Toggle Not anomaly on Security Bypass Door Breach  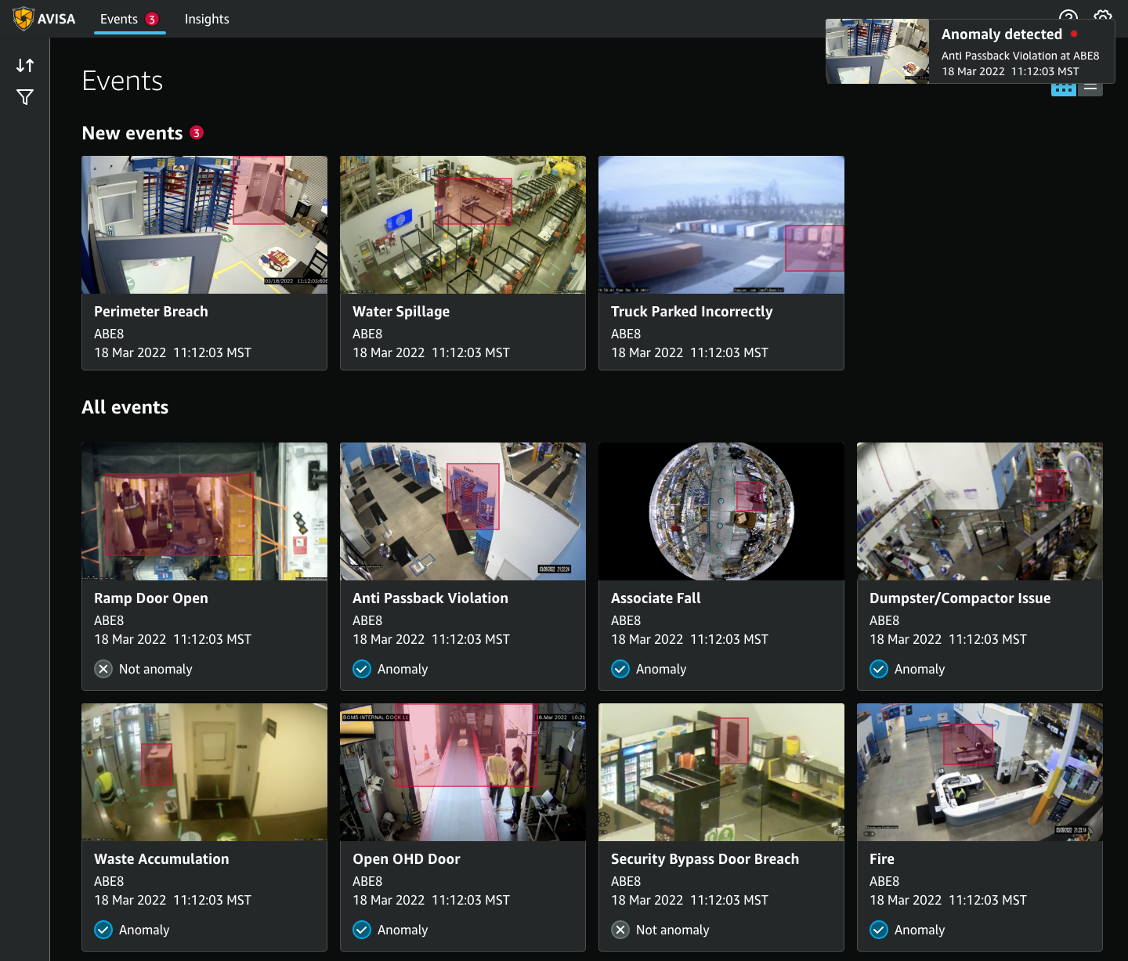coord(620,930)
